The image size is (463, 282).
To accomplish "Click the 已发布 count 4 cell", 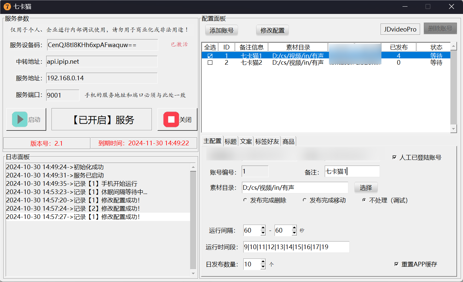I will (399, 56).
